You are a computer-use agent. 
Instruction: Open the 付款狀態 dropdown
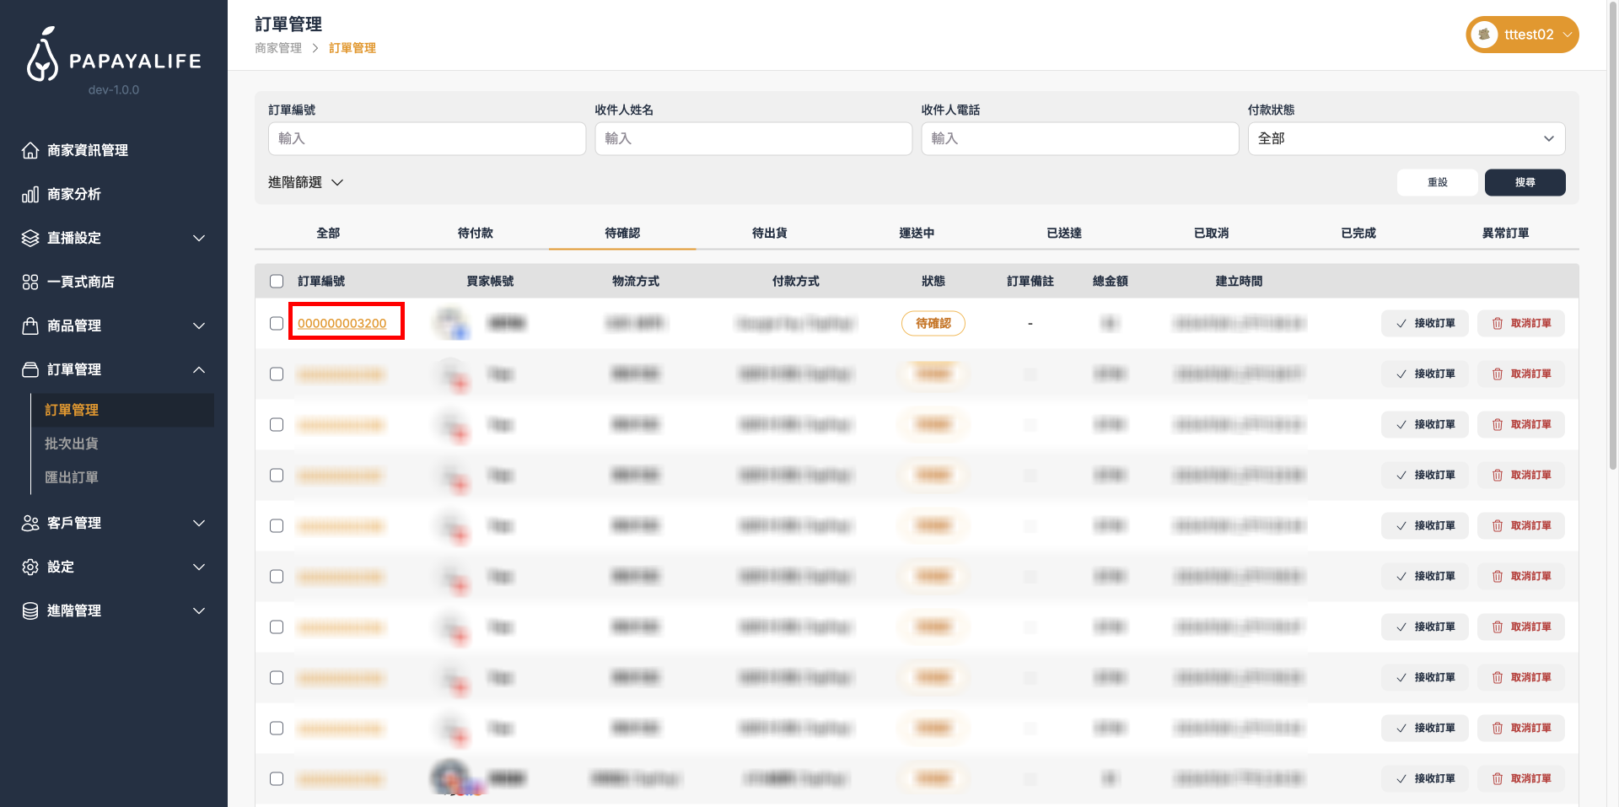[1406, 138]
